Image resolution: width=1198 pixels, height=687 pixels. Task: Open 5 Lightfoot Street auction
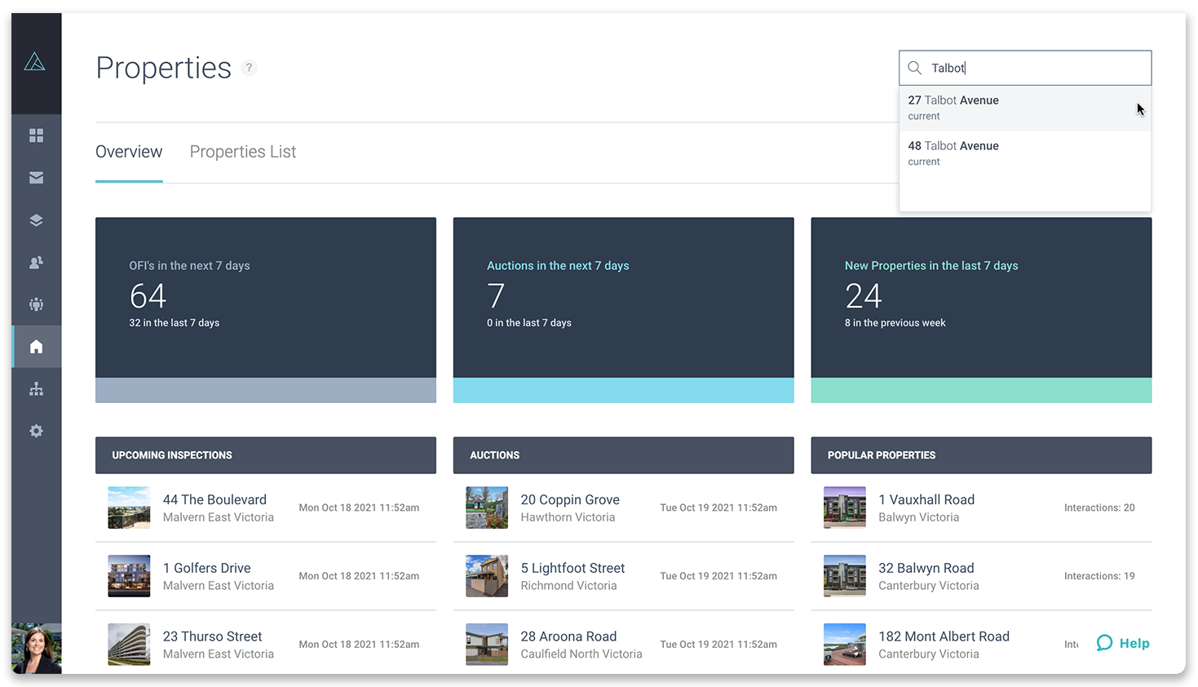point(623,576)
